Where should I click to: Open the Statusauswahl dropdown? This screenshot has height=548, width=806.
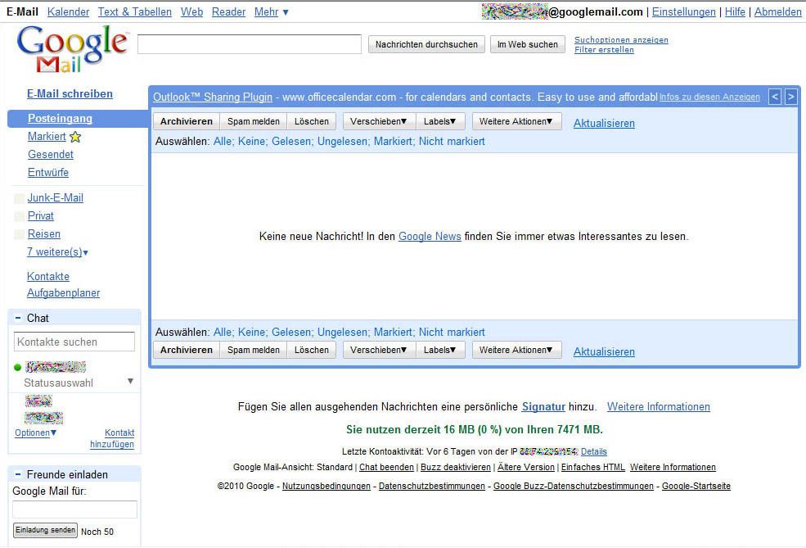[128, 383]
